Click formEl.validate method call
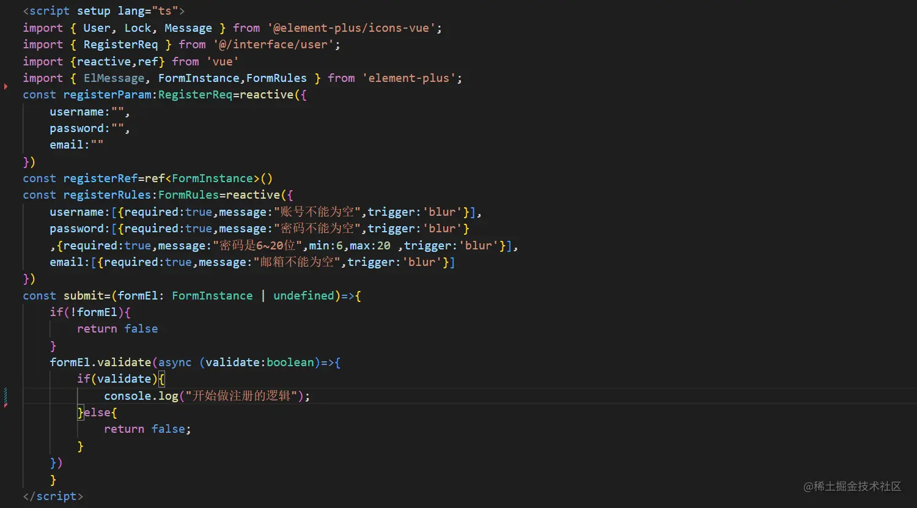 [x=100, y=363]
